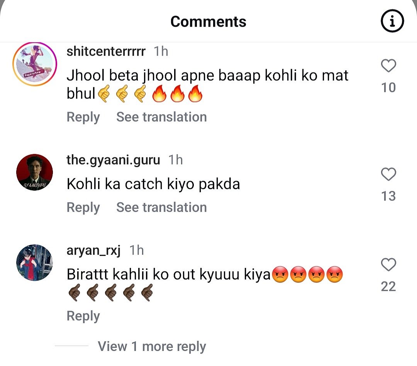Open shitcenterrrrr's profile picture
Image resolution: width=417 pixels, height=366 pixels.
(x=35, y=64)
